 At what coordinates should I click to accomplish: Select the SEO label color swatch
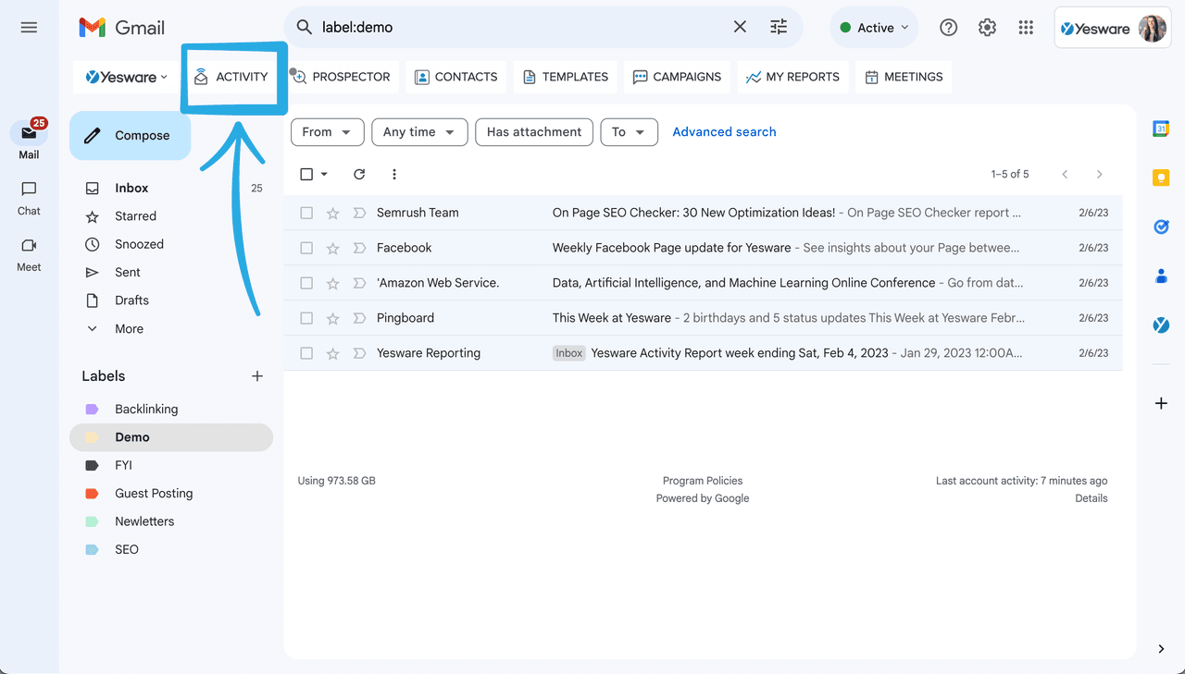[x=92, y=549]
